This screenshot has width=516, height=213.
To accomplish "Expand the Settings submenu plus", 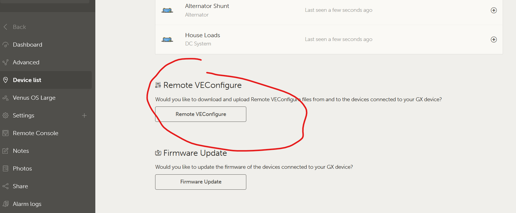I will coord(84,115).
